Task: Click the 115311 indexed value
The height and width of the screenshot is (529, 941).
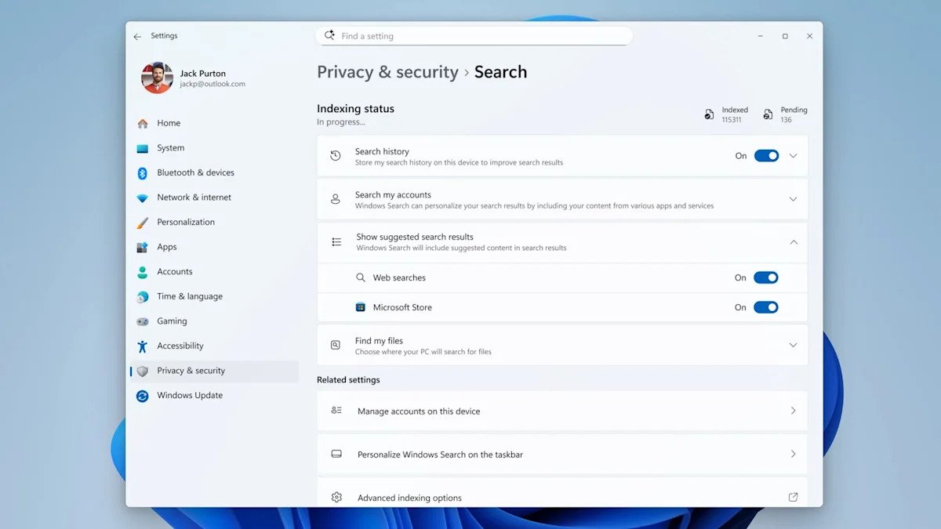Action: tap(732, 120)
